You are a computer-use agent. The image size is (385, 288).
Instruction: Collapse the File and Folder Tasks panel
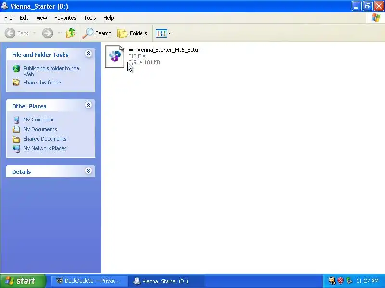coord(89,54)
